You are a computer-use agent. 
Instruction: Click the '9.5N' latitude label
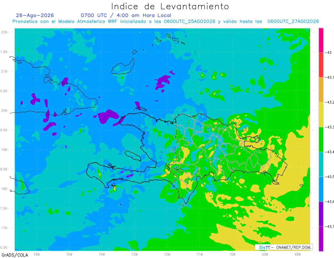[x=4, y=130]
